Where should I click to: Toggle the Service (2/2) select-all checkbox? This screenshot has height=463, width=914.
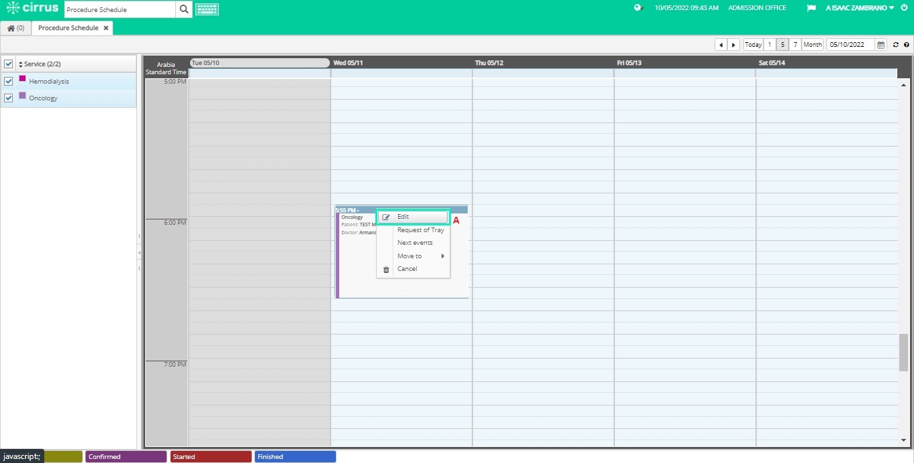pyautogui.click(x=9, y=64)
